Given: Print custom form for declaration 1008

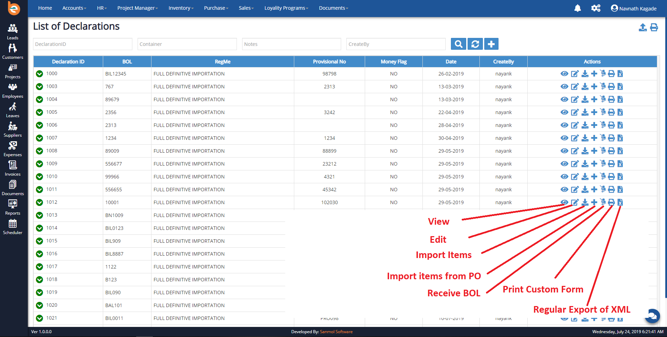Looking at the screenshot, I should pos(611,151).
